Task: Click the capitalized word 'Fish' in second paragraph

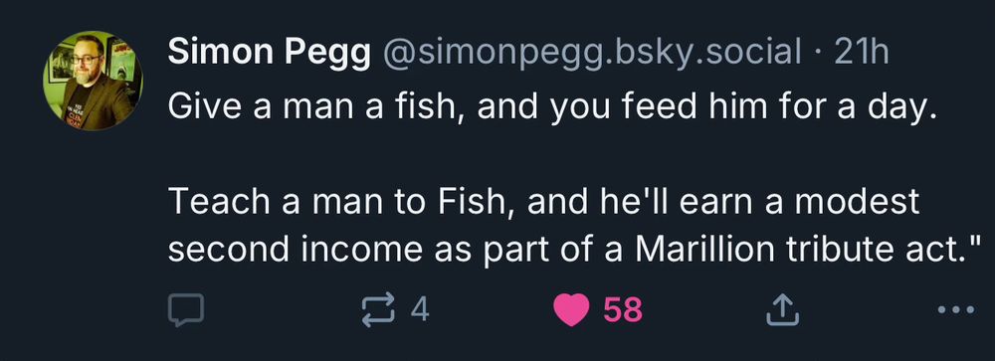Action: (x=474, y=202)
